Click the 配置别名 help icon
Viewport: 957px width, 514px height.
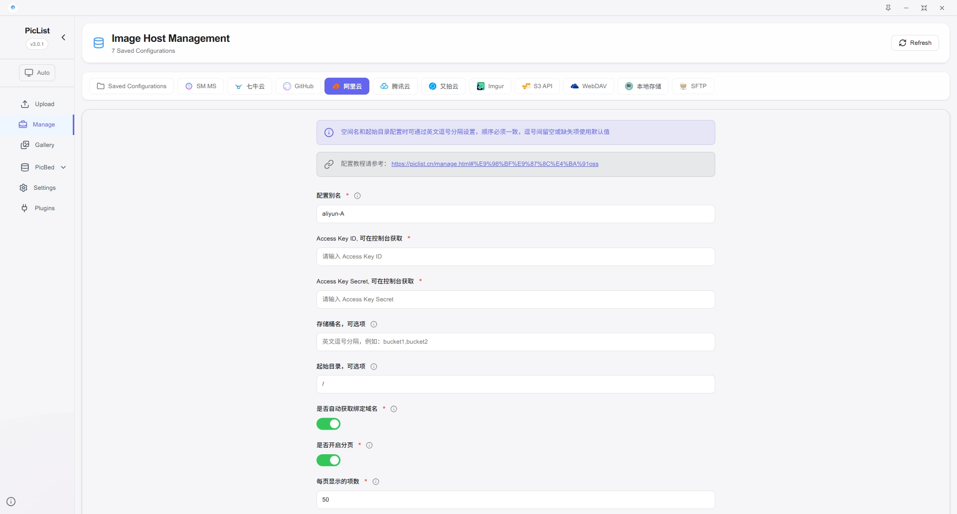tap(357, 196)
